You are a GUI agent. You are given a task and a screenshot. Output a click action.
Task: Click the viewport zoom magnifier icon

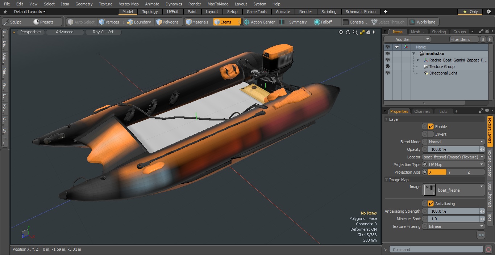(x=355, y=32)
